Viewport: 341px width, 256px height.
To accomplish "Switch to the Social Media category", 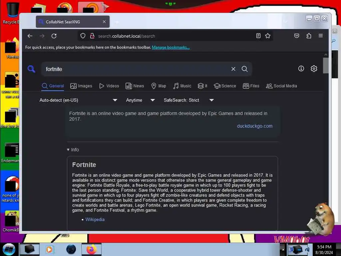I will coord(281,86).
